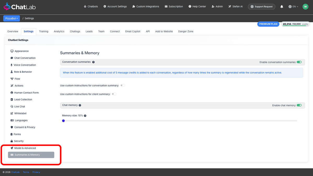The image size is (313, 176).
Task: Click the Terms footer link
Action: (26, 172)
